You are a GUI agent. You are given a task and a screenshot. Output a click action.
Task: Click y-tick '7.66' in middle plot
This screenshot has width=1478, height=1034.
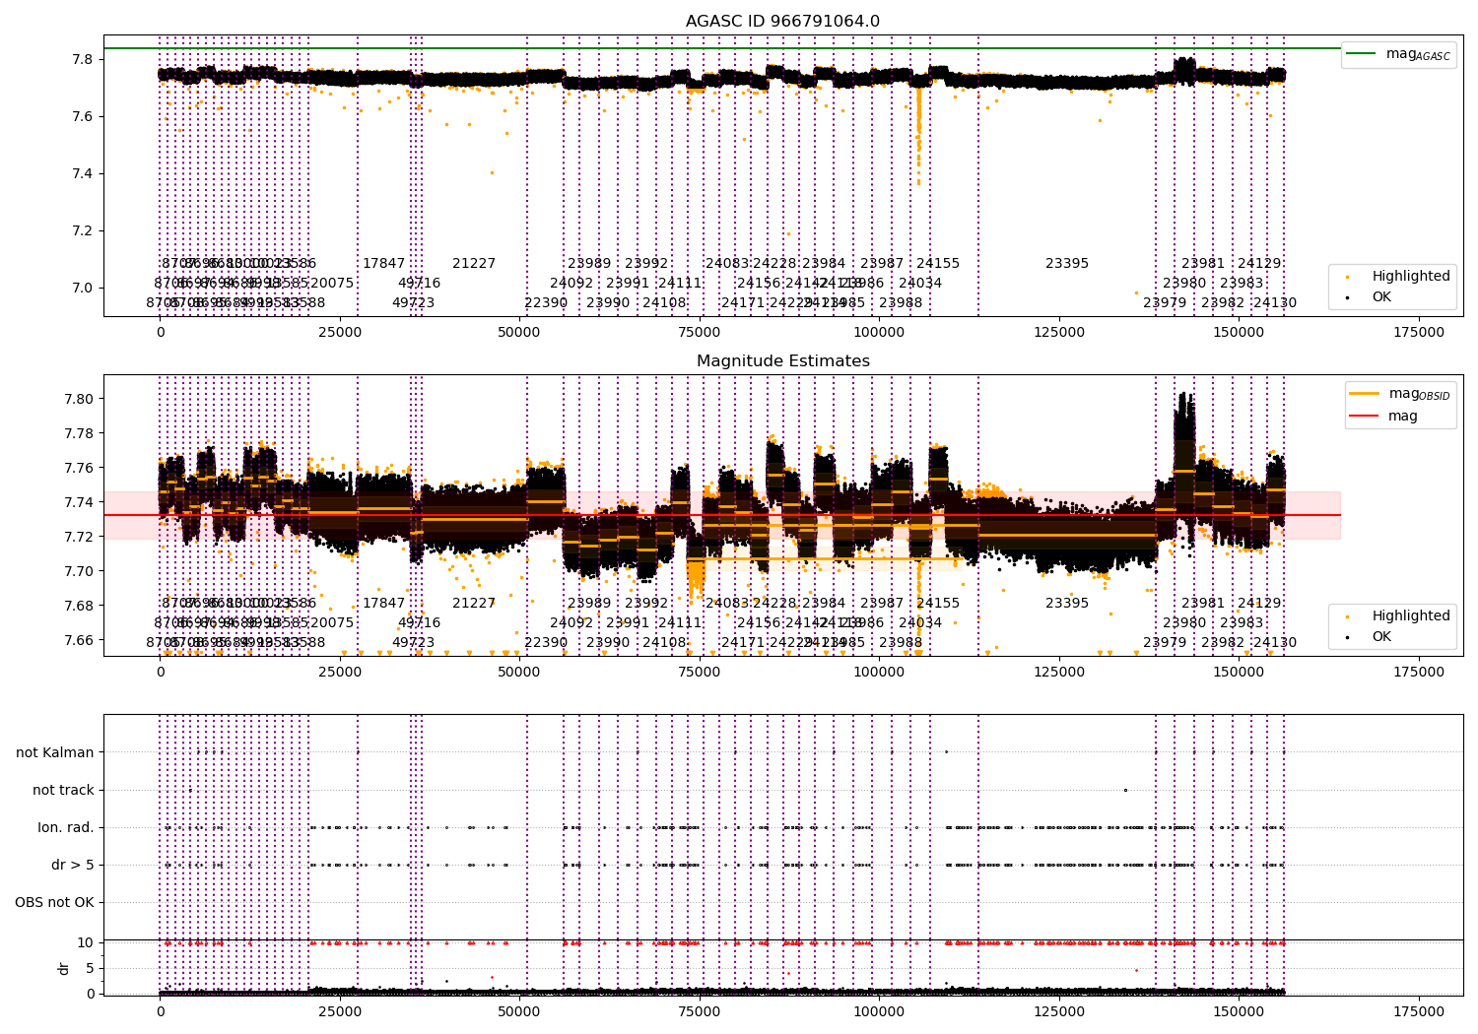(79, 640)
